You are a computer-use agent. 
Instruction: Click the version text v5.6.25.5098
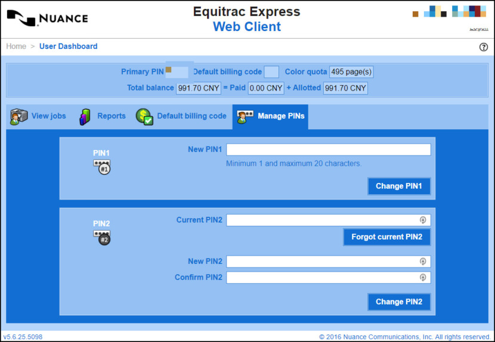pos(23,337)
